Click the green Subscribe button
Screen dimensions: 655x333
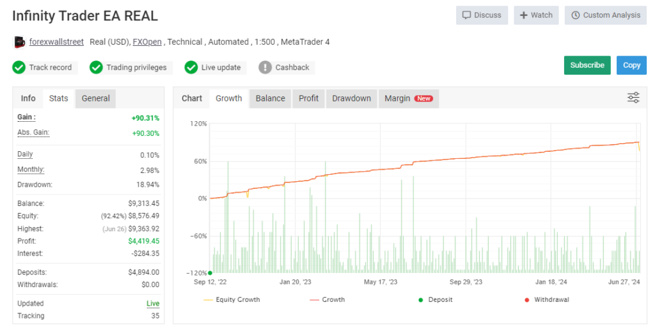pyautogui.click(x=587, y=65)
